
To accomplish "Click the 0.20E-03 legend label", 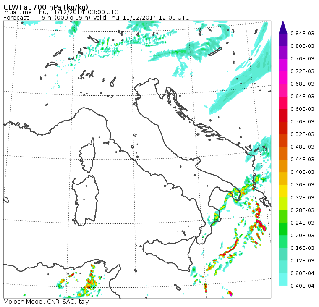I will (302, 236).
